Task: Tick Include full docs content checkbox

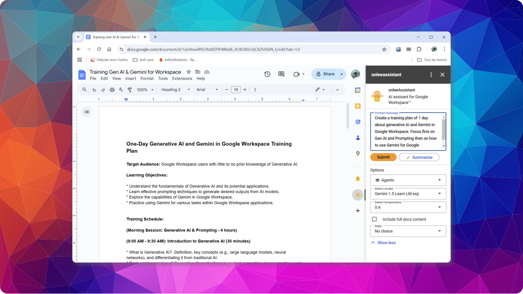Action: [374, 219]
